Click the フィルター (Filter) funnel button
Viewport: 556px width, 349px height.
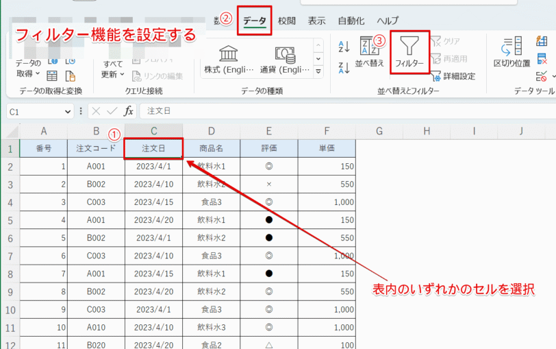(x=409, y=52)
